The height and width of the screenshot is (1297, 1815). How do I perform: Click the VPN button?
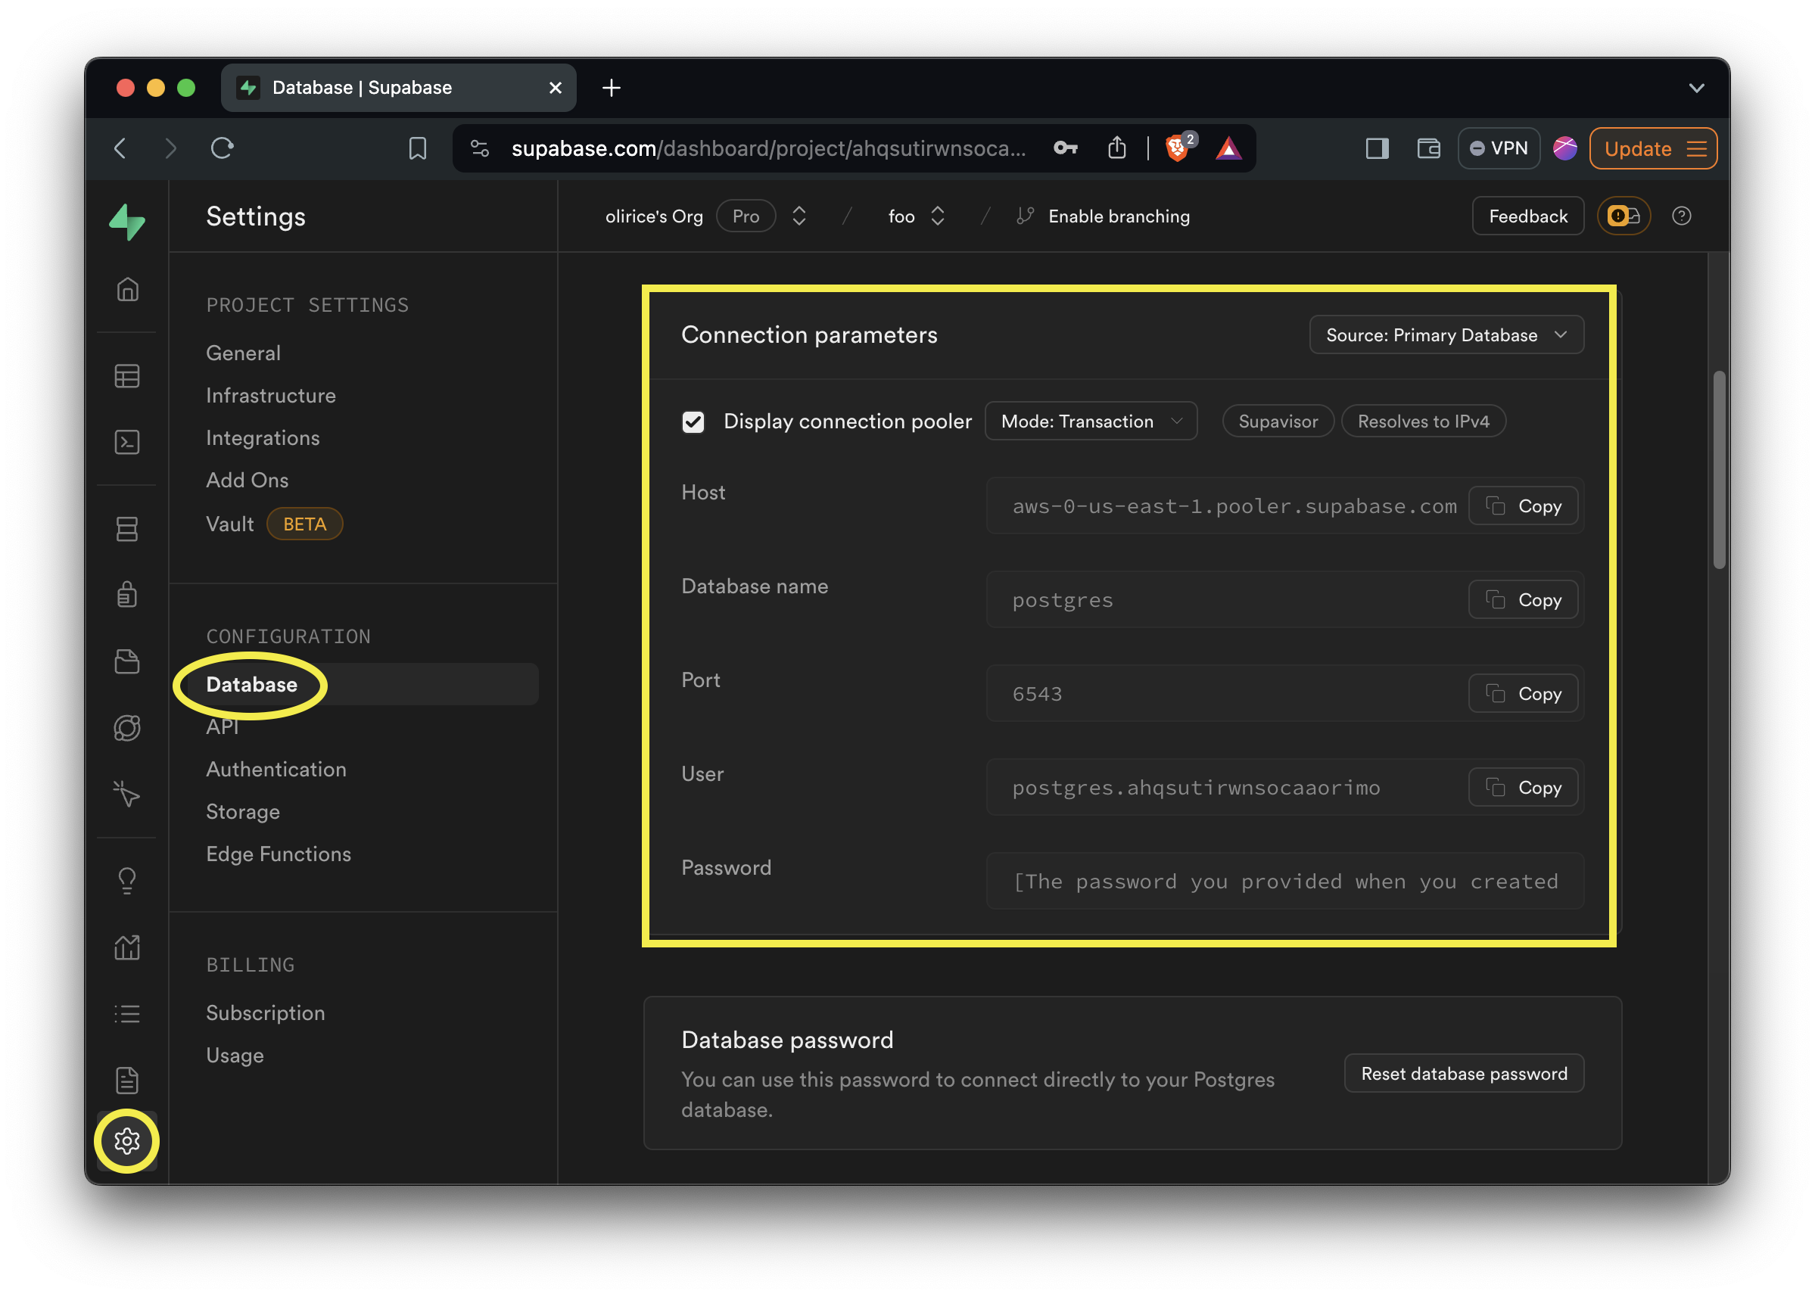click(1499, 148)
